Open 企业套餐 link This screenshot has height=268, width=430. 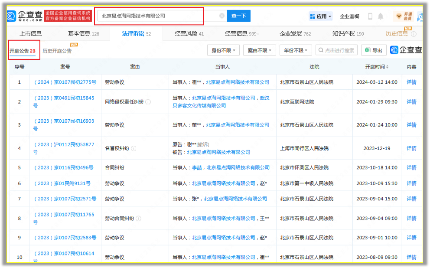(349, 16)
